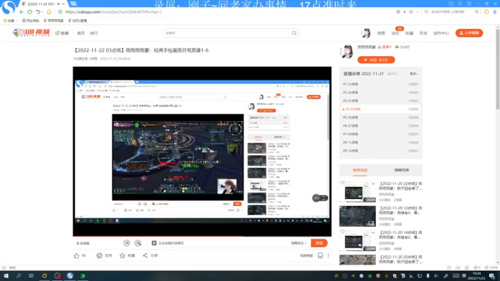Open the user avatar in site header
The height and width of the screenshot is (281, 500).
tap(366, 33)
